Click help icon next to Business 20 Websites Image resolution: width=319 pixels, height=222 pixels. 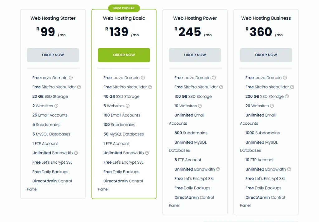tap(272, 106)
